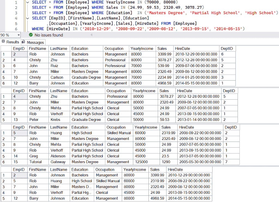Image resolution: width=279 pixels, height=202 pixels.
Task: Click line number 2 in the editor gutter
Action: [16, 7]
